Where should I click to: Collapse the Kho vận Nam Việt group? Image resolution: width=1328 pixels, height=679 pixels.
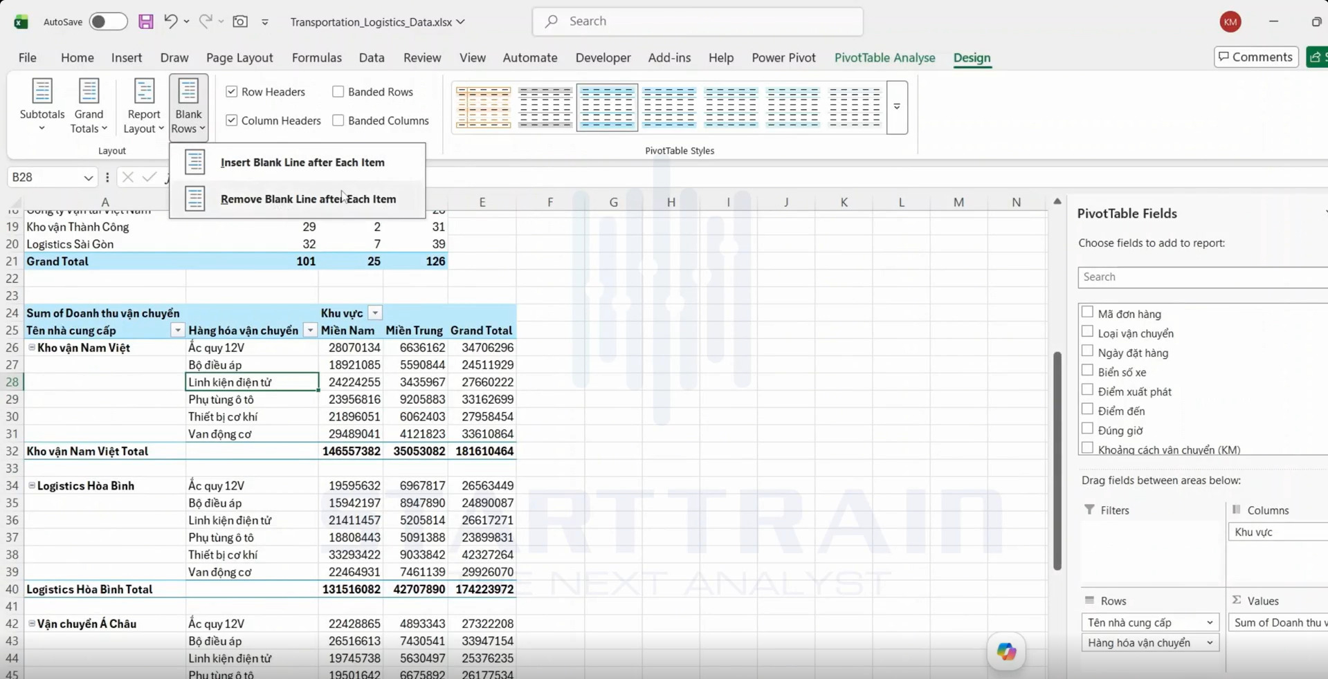pos(32,348)
